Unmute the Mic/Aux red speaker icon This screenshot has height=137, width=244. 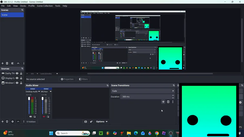click(44, 116)
